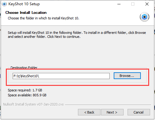Open the Browse... folder picker

click(127, 76)
